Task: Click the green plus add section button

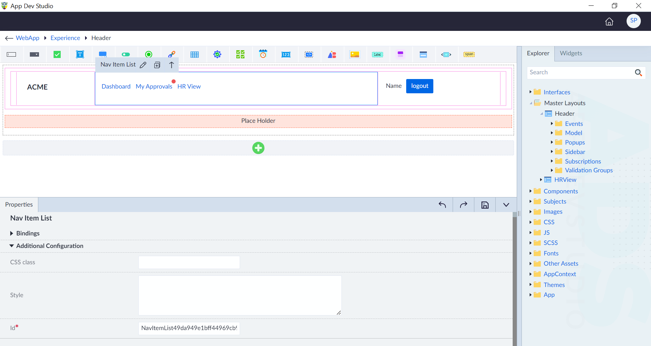Action: (x=258, y=148)
